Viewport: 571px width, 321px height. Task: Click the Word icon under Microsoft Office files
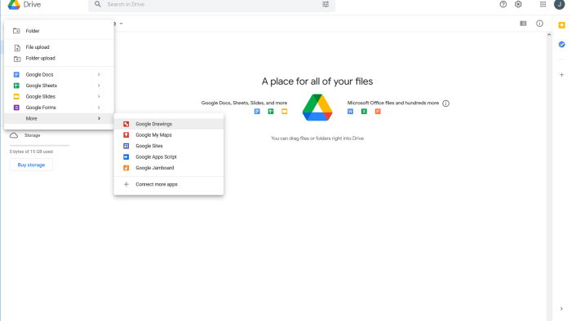[350, 112]
